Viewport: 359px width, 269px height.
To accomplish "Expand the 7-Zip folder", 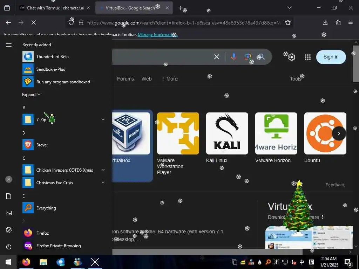I will pos(103,119).
